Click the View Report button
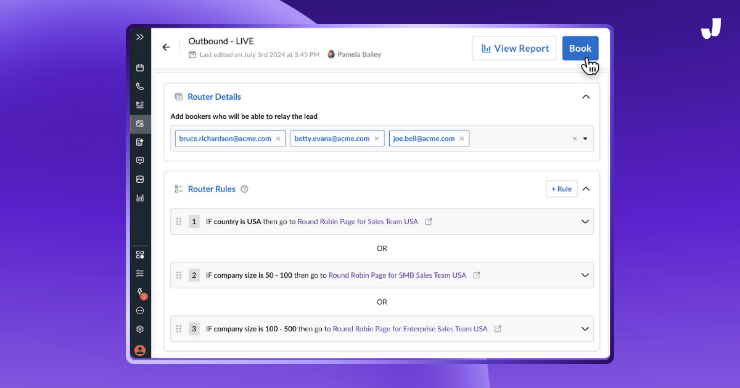The width and height of the screenshot is (740, 388). [x=514, y=48]
